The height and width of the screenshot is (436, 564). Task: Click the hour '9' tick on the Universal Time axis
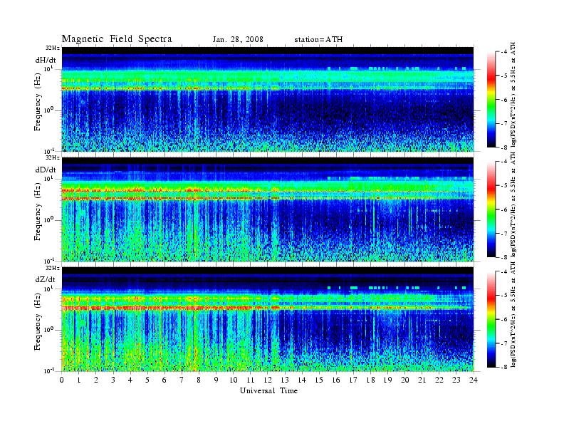(x=216, y=380)
